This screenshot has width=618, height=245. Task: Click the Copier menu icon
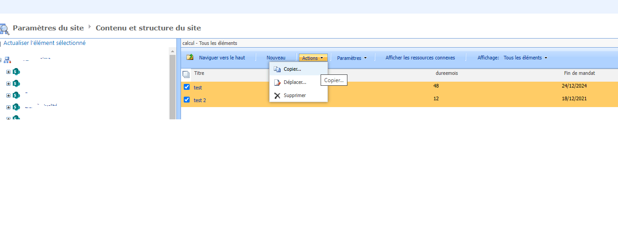click(x=277, y=69)
